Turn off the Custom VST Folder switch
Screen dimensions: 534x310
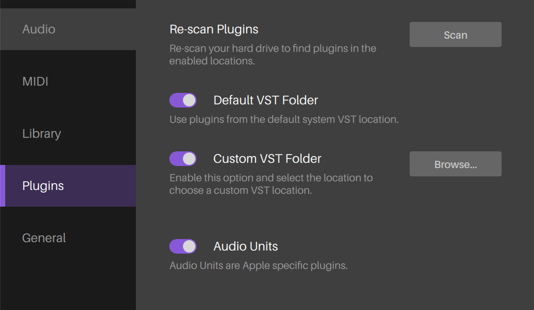click(183, 159)
